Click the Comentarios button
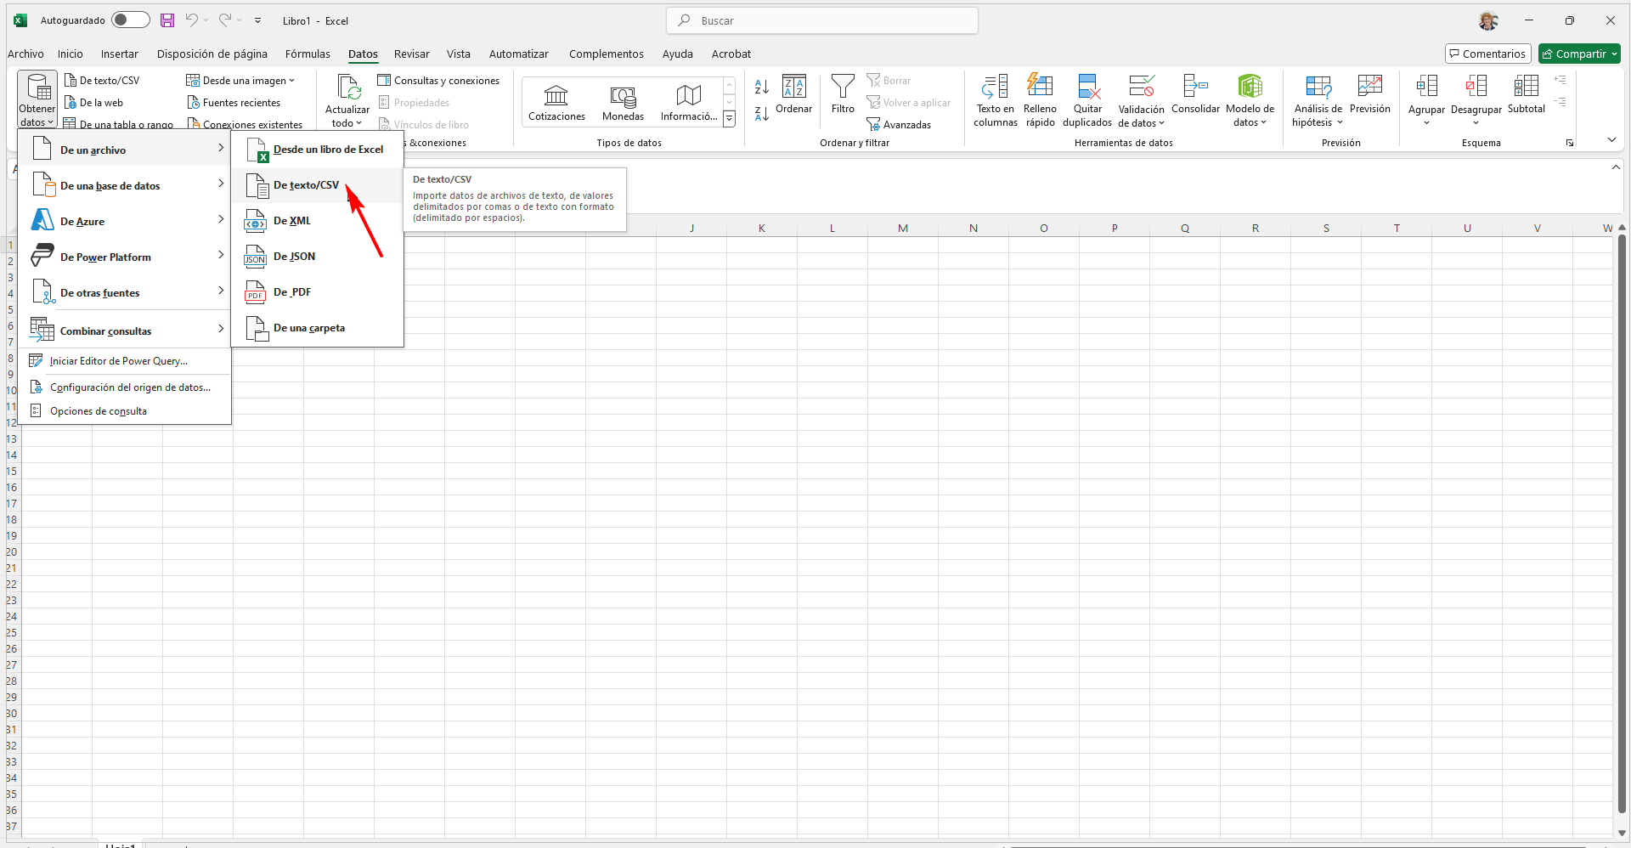This screenshot has width=1631, height=848. [x=1487, y=54]
